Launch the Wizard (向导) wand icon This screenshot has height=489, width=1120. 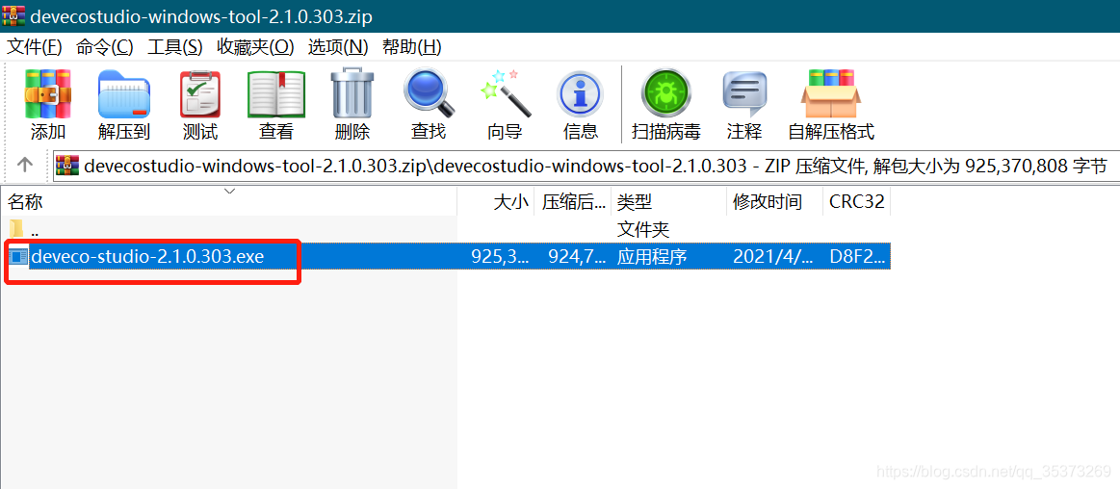pyautogui.click(x=505, y=93)
